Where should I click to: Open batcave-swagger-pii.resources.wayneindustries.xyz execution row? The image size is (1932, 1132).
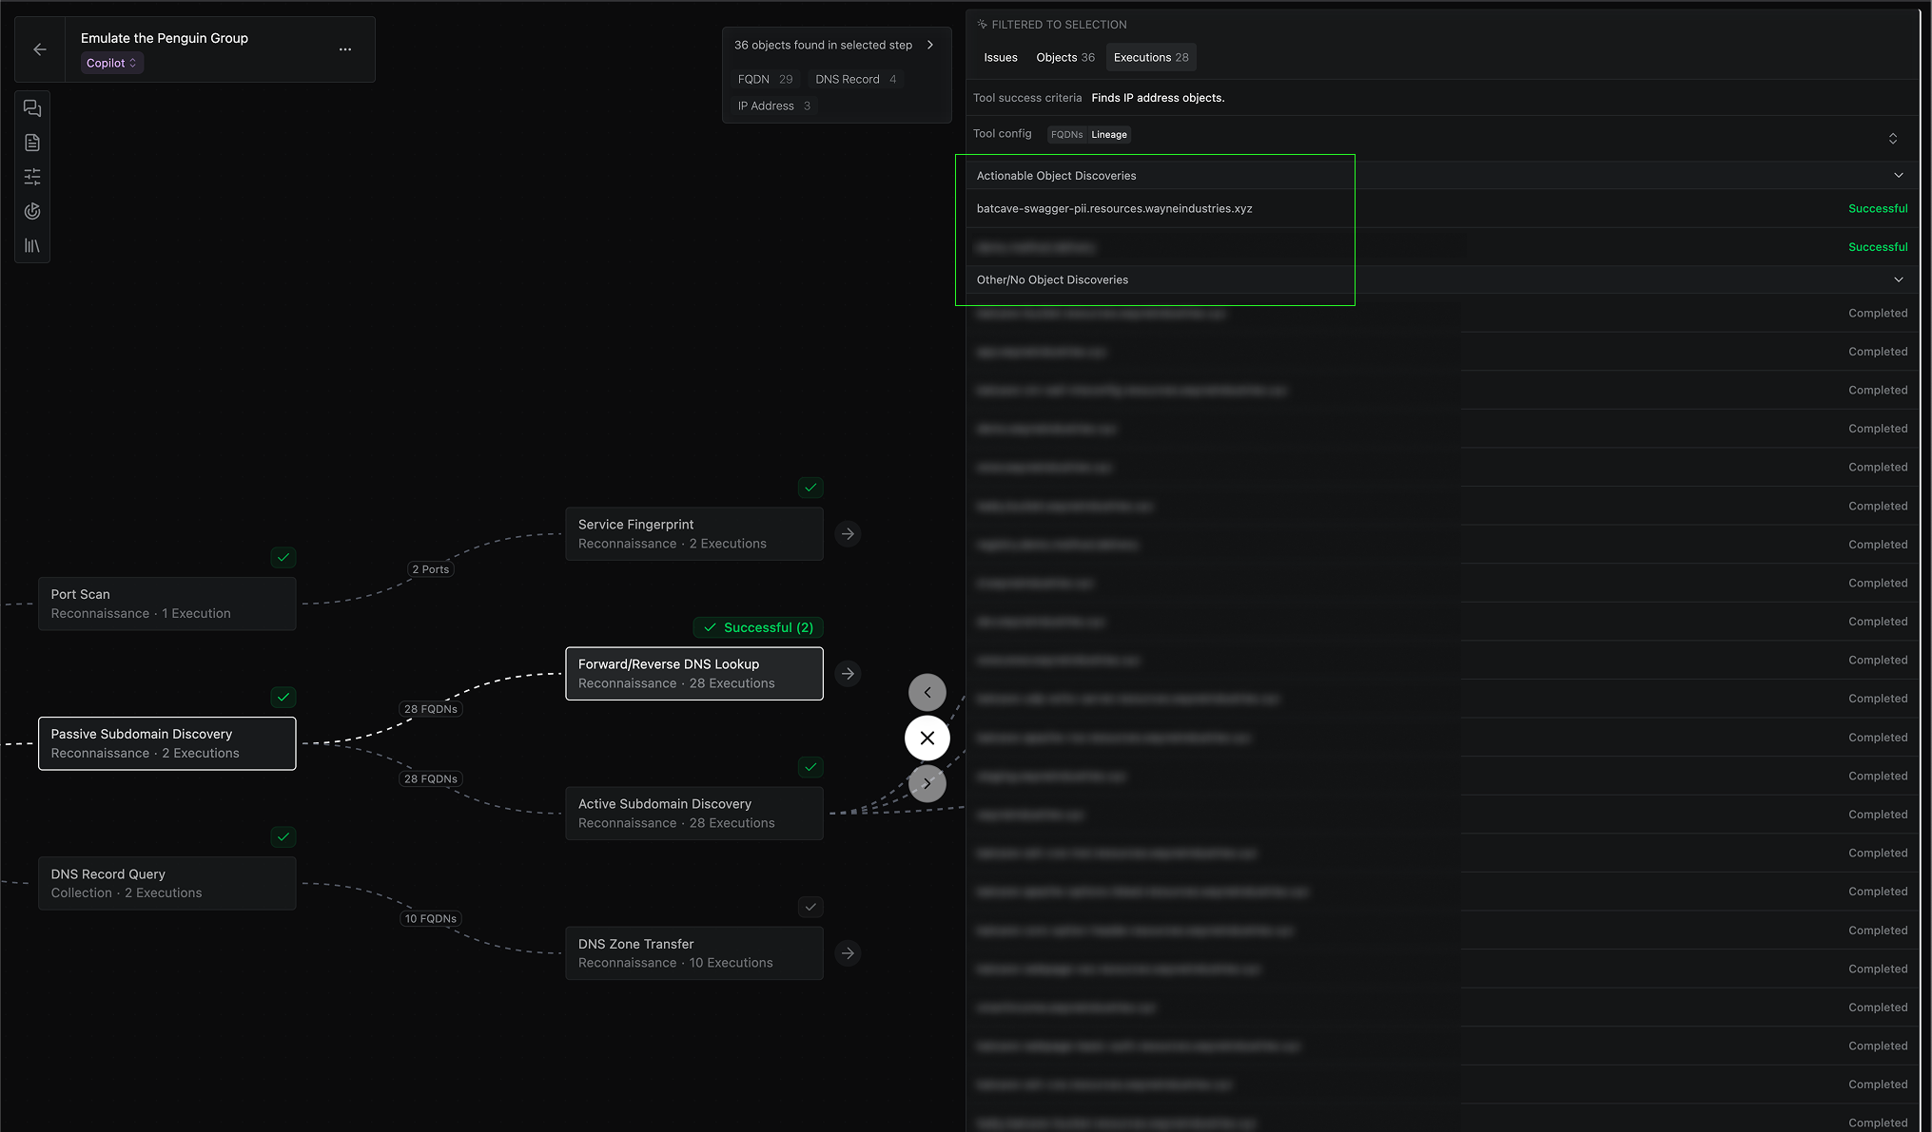tap(1114, 208)
